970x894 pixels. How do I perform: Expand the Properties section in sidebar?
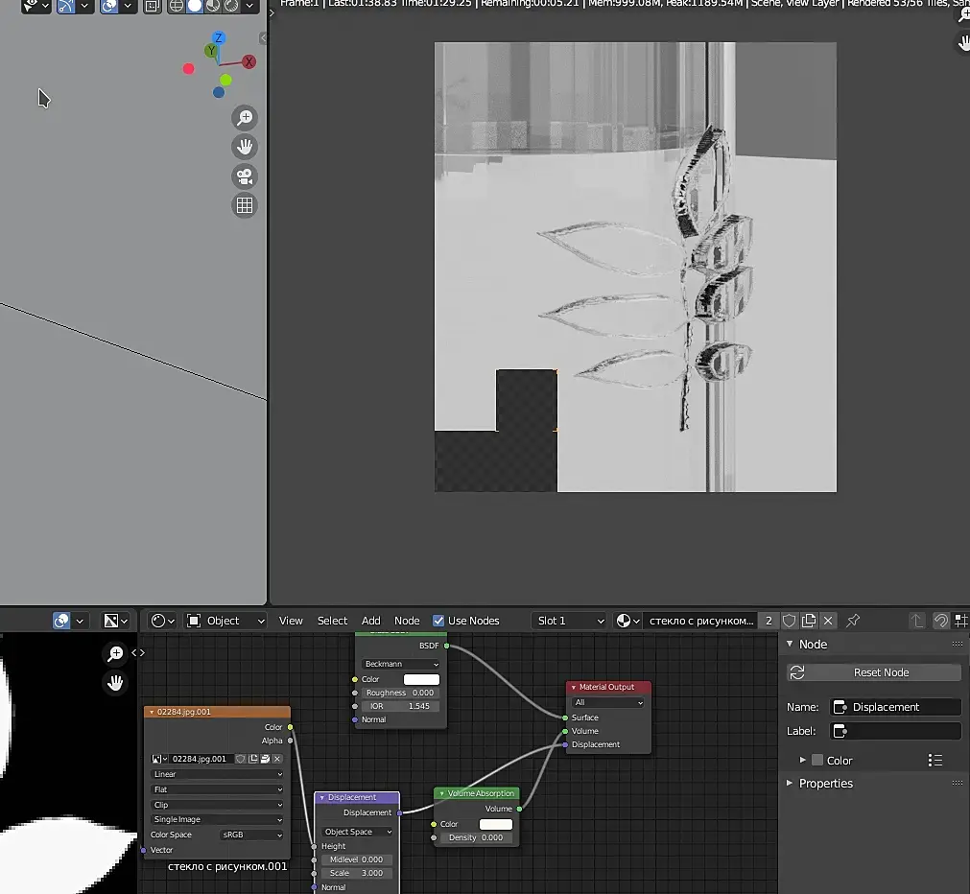click(825, 784)
